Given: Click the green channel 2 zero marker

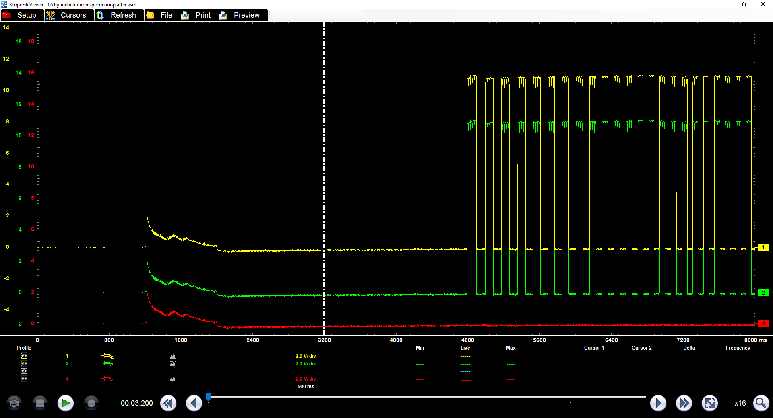Looking at the screenshot, I should (x=763, y=293).
